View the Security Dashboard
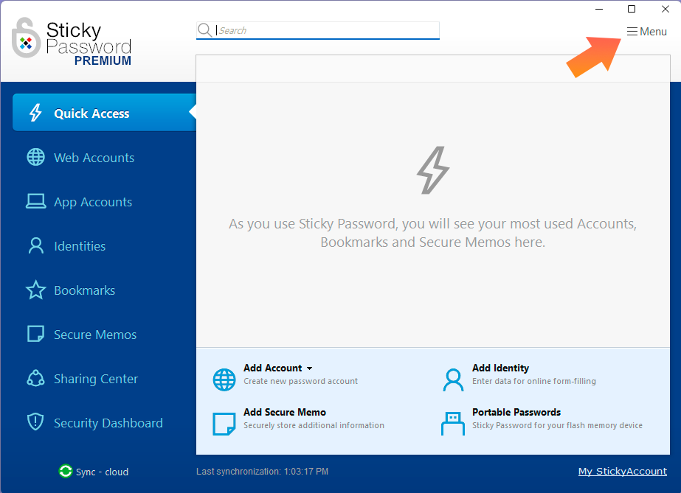The height and width of the screenshot is (493, 681). (108, 423)
